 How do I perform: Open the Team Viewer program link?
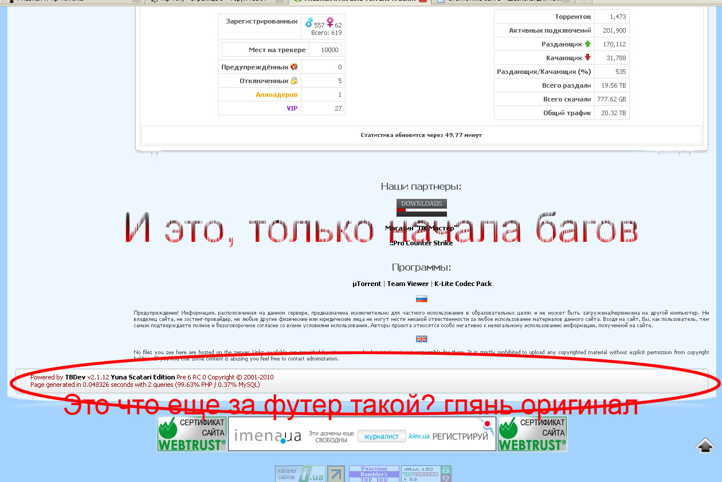[408, 284]
